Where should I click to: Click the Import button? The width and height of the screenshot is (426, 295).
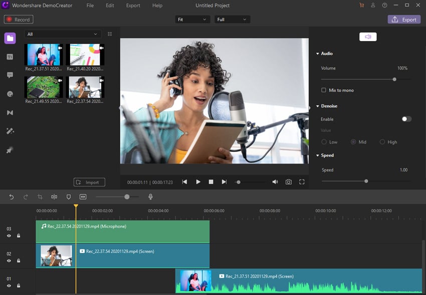pyautogui.click(x=89, y=182)
